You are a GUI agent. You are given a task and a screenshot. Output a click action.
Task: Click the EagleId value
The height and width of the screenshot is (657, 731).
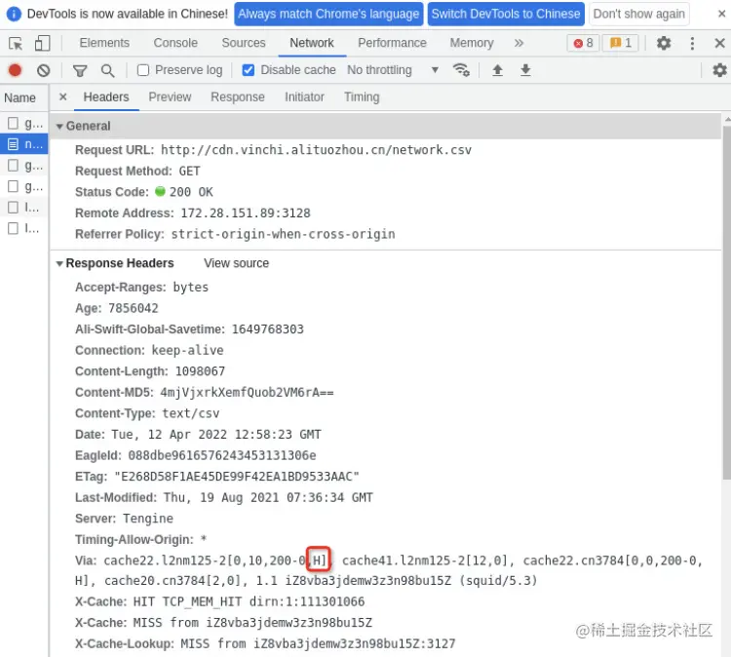tap(222, 455)
